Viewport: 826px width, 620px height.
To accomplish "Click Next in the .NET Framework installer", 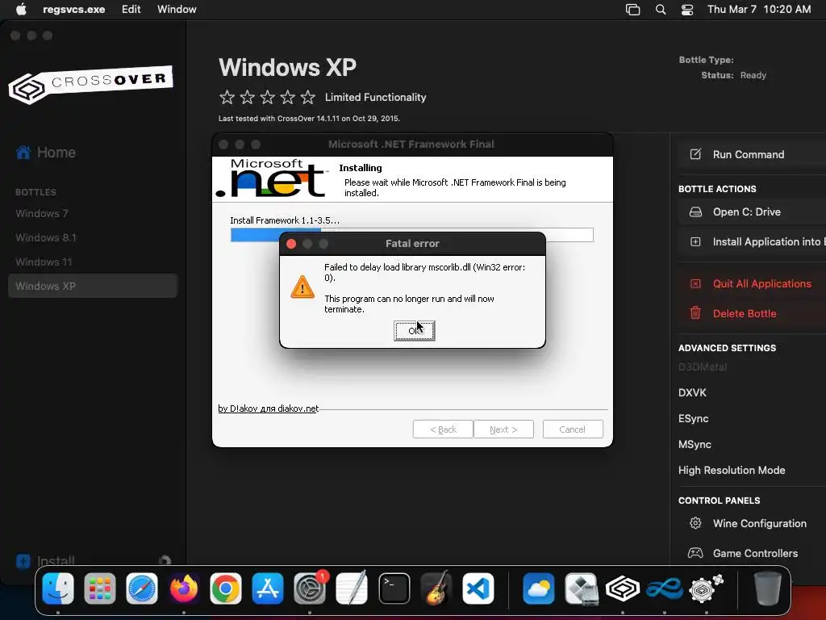I will click(x=503, y=429).
